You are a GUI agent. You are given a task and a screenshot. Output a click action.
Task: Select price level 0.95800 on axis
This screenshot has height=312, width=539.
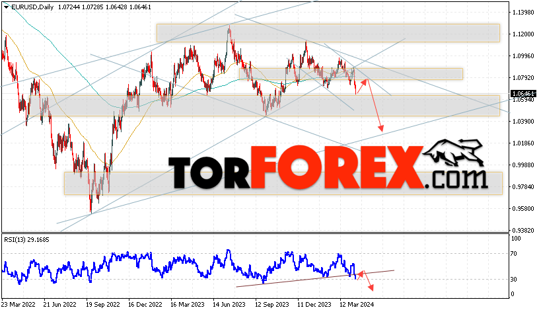coord(523,209)
